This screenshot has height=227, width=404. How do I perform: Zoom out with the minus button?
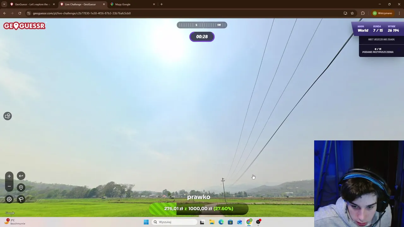point(9,187)
